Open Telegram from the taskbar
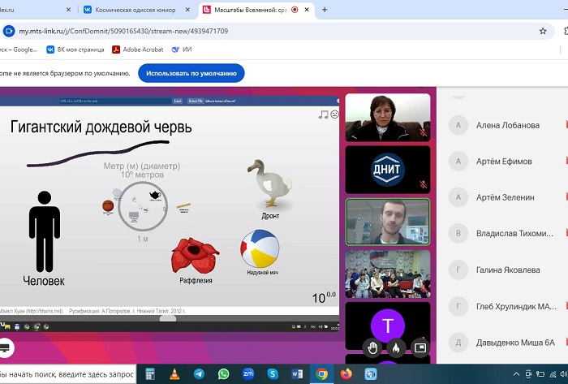Image resolution: width=568 pixels, height=384 pixels. click(199, 374)
